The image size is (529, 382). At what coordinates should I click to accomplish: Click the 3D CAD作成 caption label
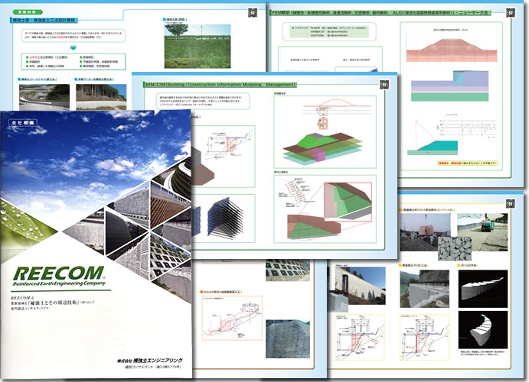point(467,265)
